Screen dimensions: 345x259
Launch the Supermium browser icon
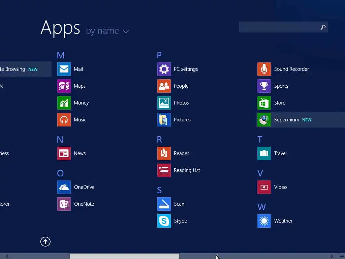coord(264,120)
